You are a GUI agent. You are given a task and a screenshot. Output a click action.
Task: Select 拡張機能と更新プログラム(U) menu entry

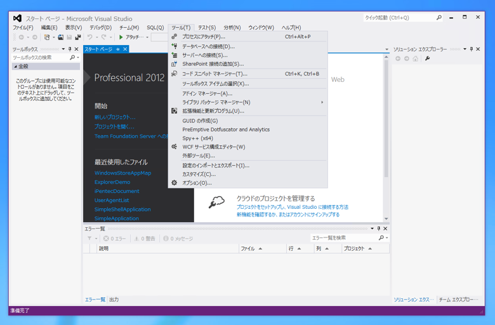(x=247, y=111)
